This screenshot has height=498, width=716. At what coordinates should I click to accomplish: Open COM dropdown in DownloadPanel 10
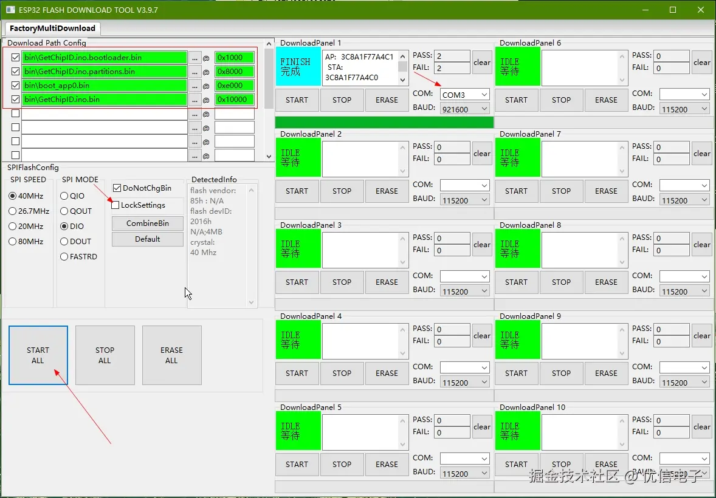tap(684, 459)
